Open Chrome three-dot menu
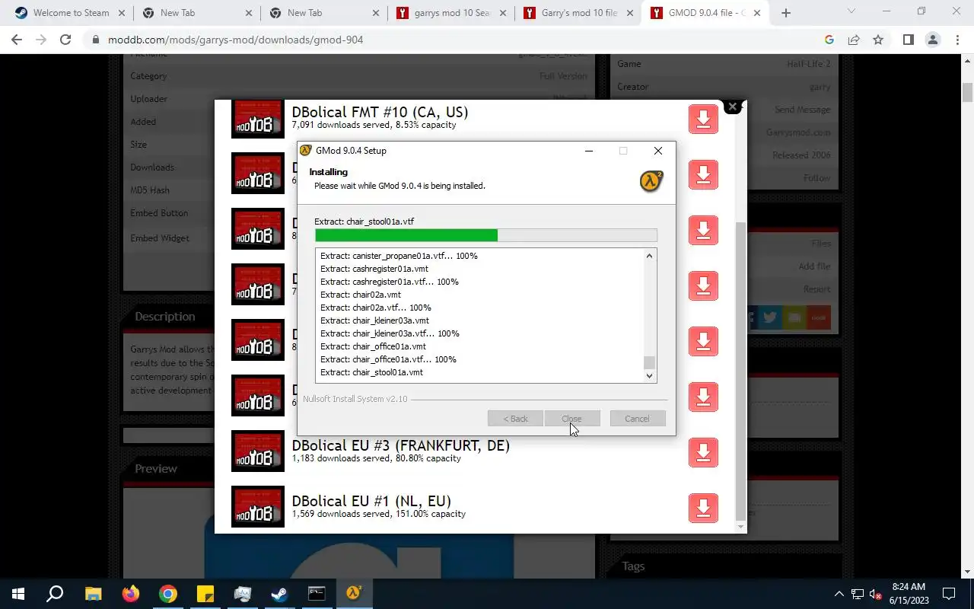 click(x=957, y=40)
